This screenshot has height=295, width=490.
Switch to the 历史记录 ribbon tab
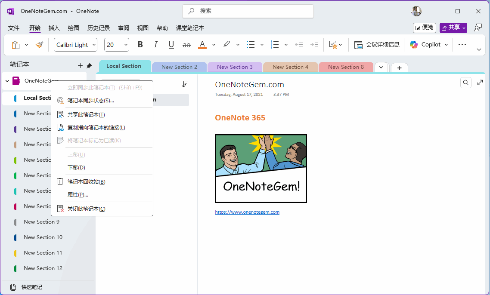[x=99, y=28]
